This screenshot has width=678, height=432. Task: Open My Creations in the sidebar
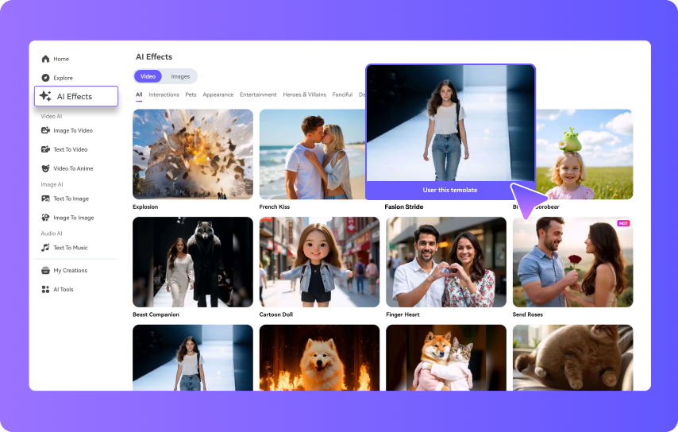coord(71,270)
